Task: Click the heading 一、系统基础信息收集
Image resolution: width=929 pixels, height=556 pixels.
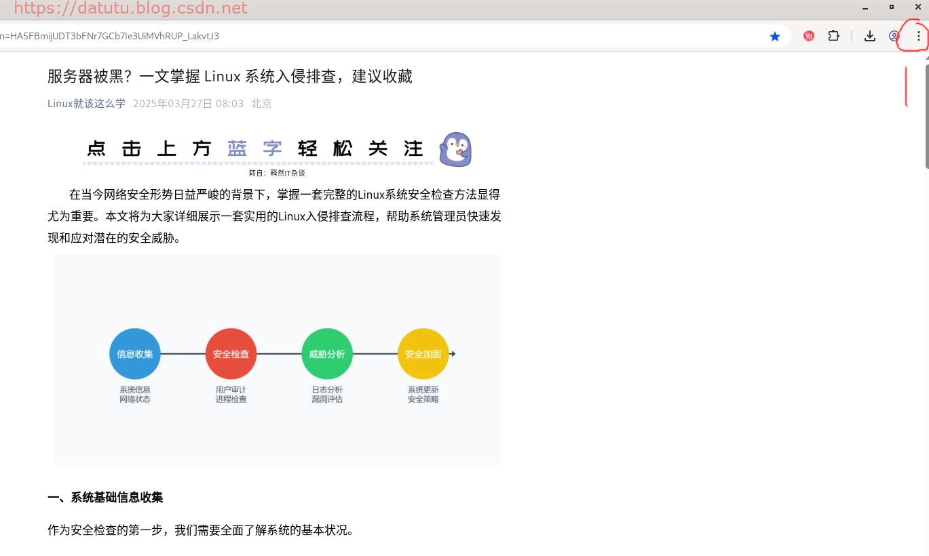Action: pyautogui.click(x=105, y=498)
